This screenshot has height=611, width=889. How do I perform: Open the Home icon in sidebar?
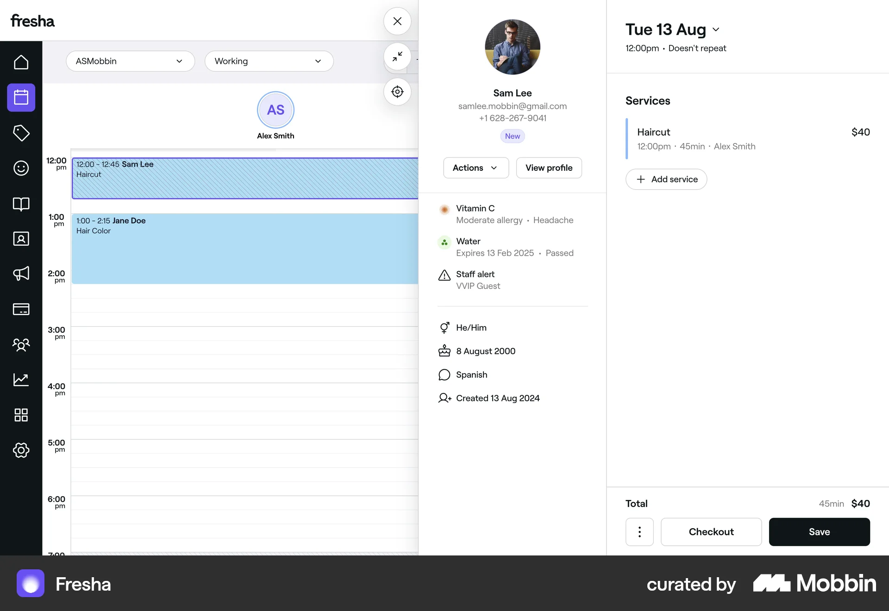coord(21,62)
